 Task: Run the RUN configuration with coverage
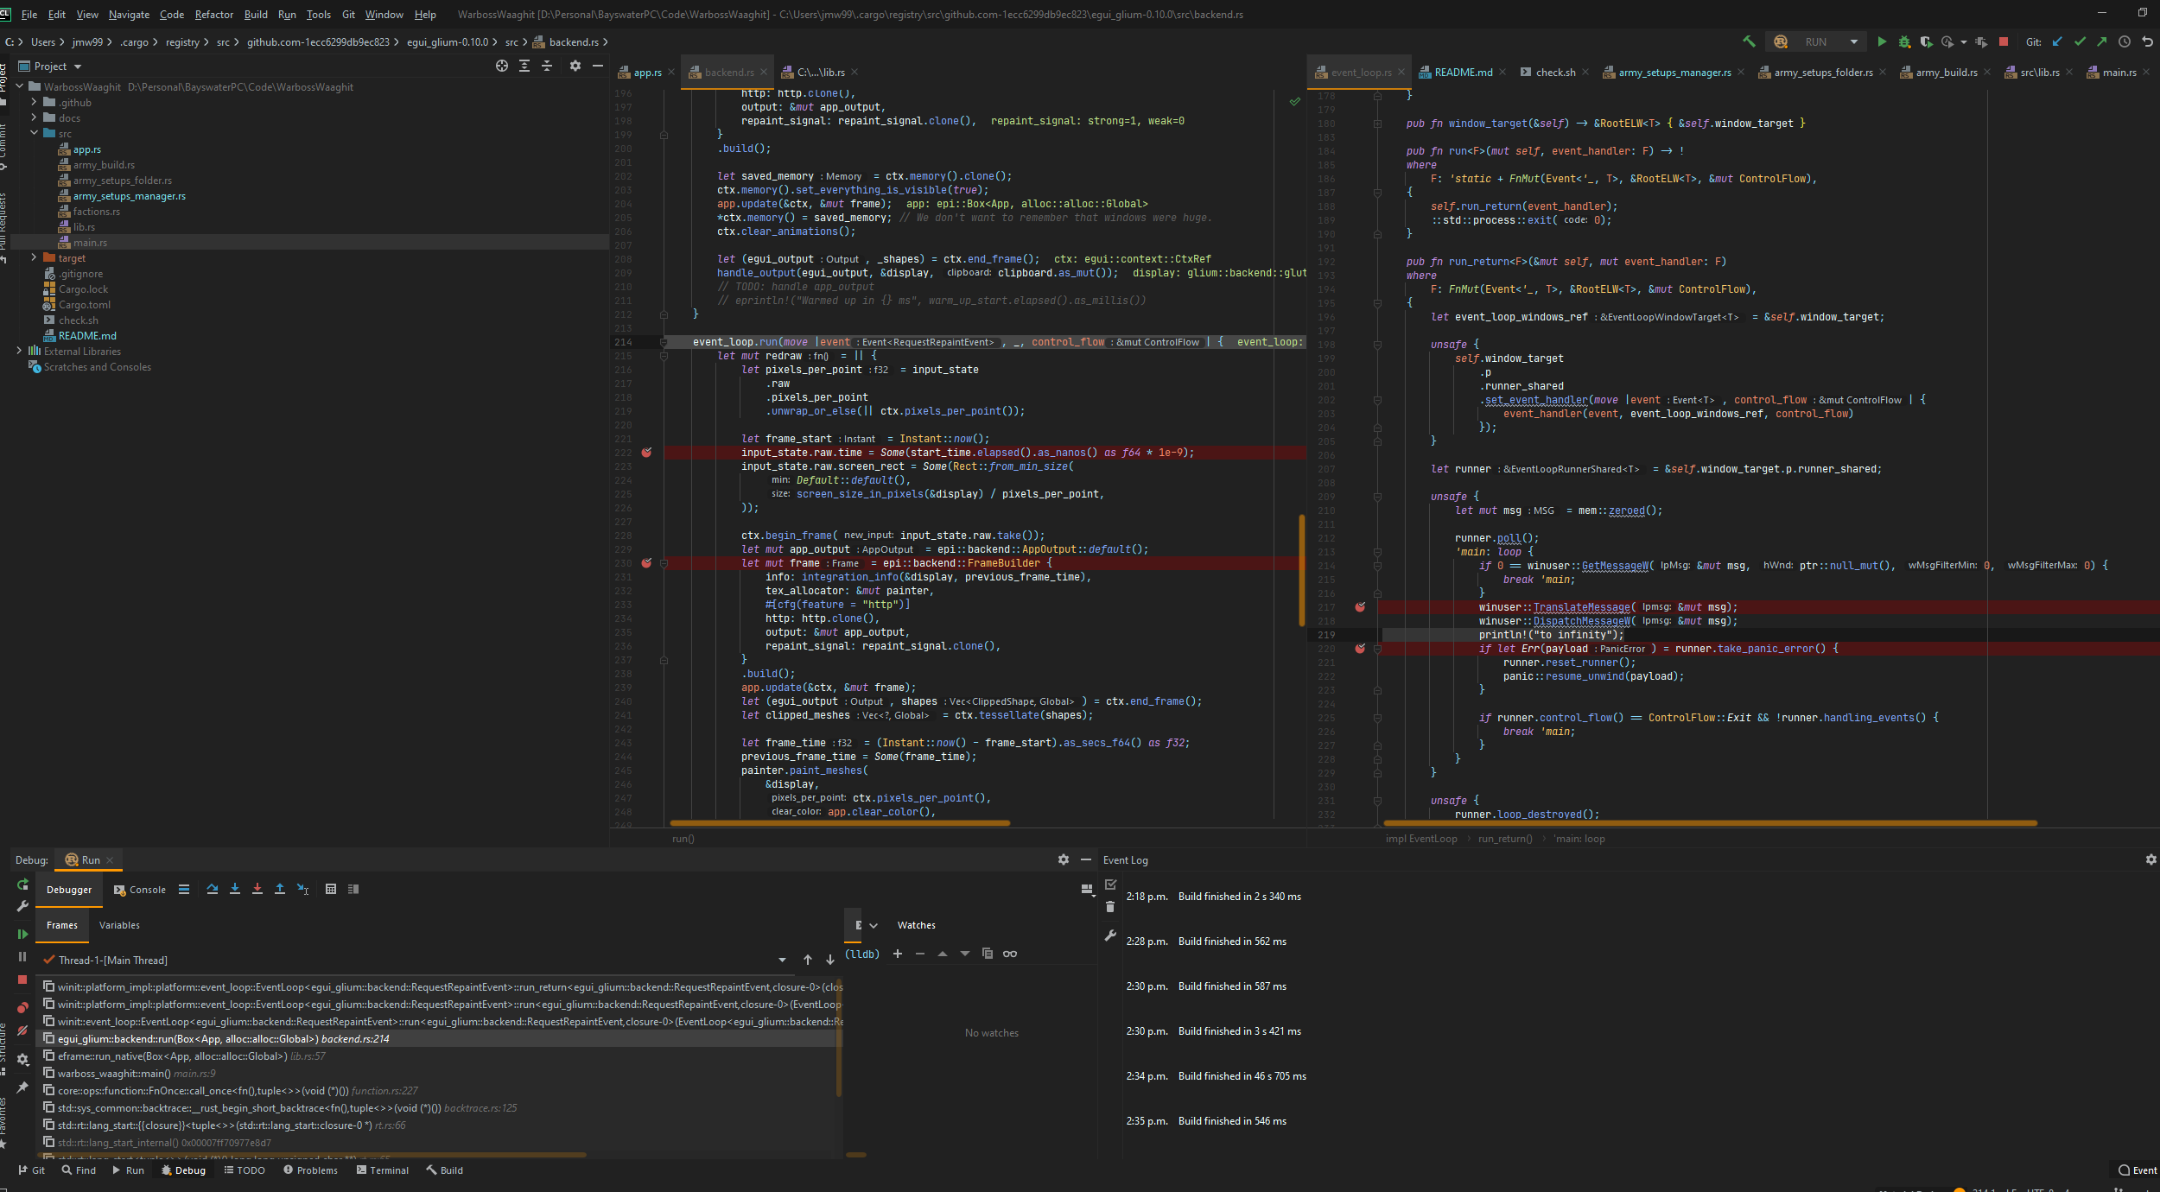tap(1927, 41)
